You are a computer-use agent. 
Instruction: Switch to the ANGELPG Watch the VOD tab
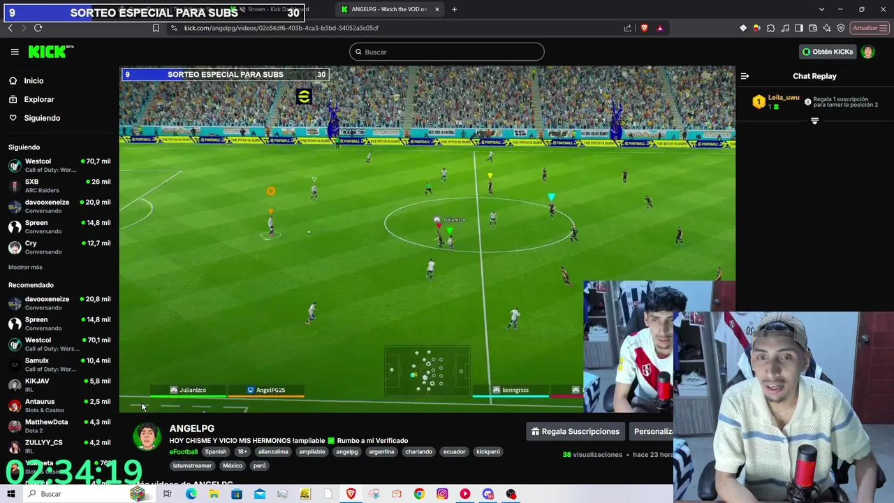390,9
